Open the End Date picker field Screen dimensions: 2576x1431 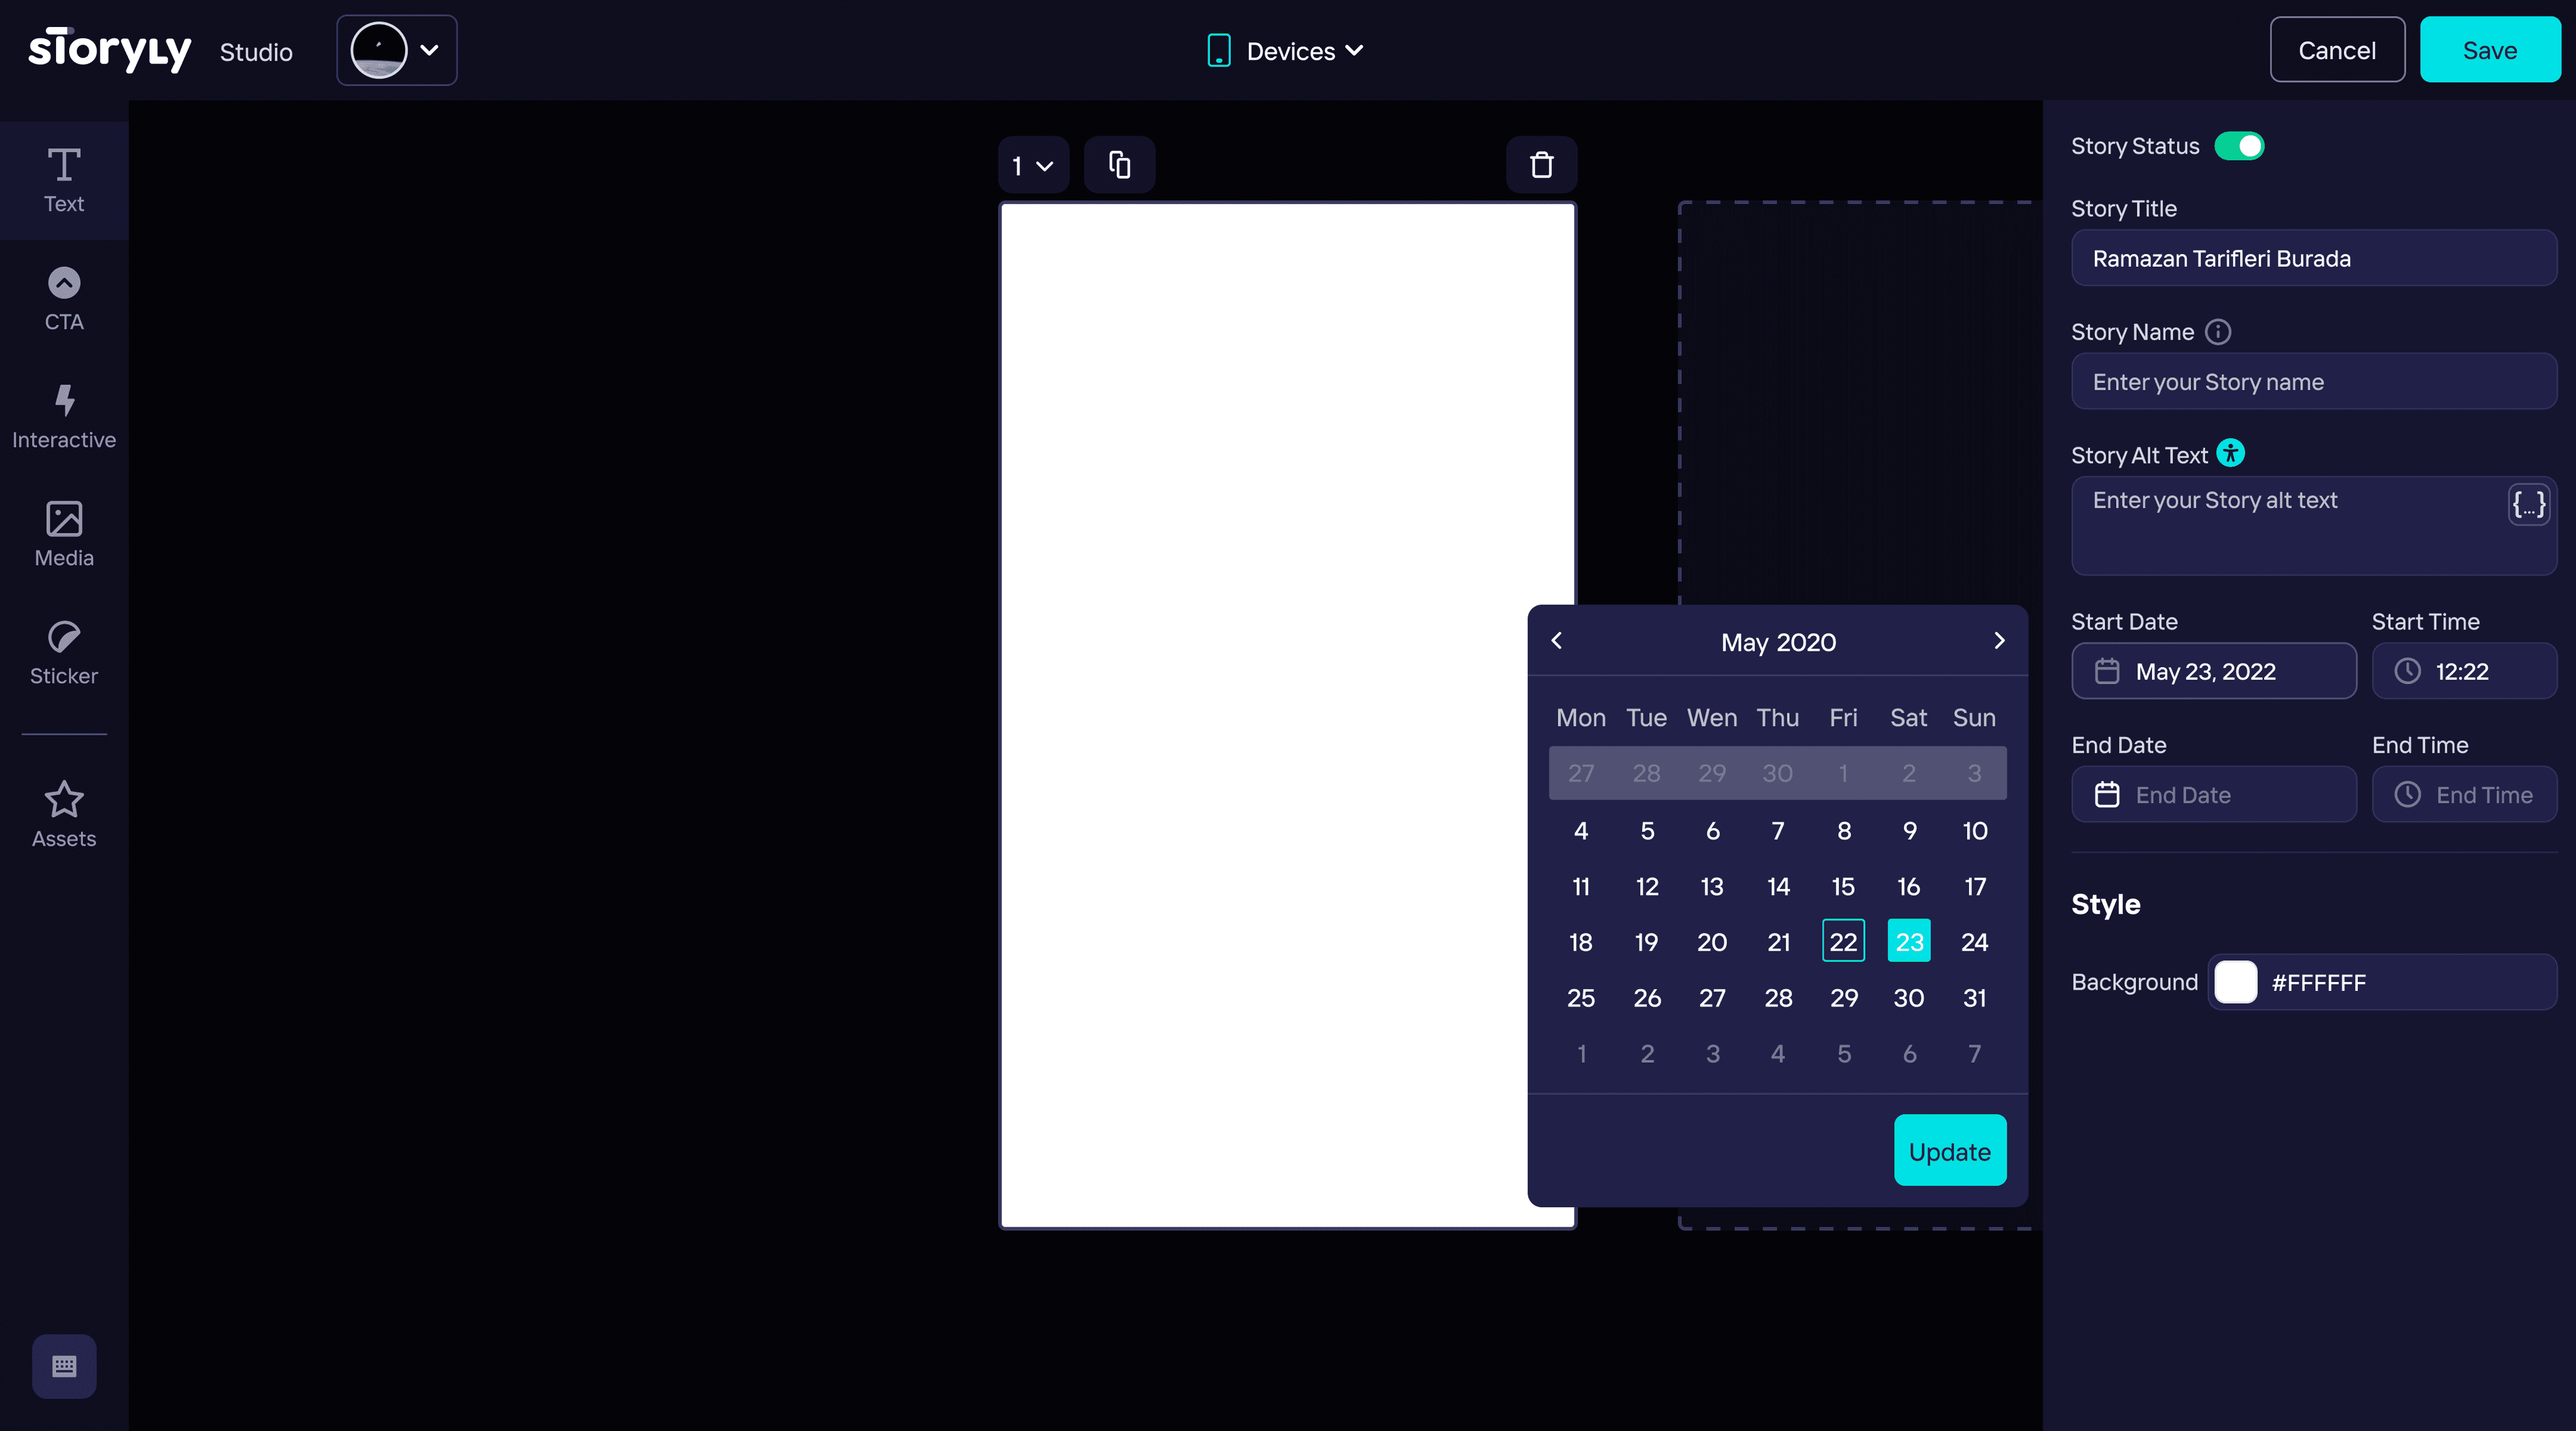[x=2214, y=795]
